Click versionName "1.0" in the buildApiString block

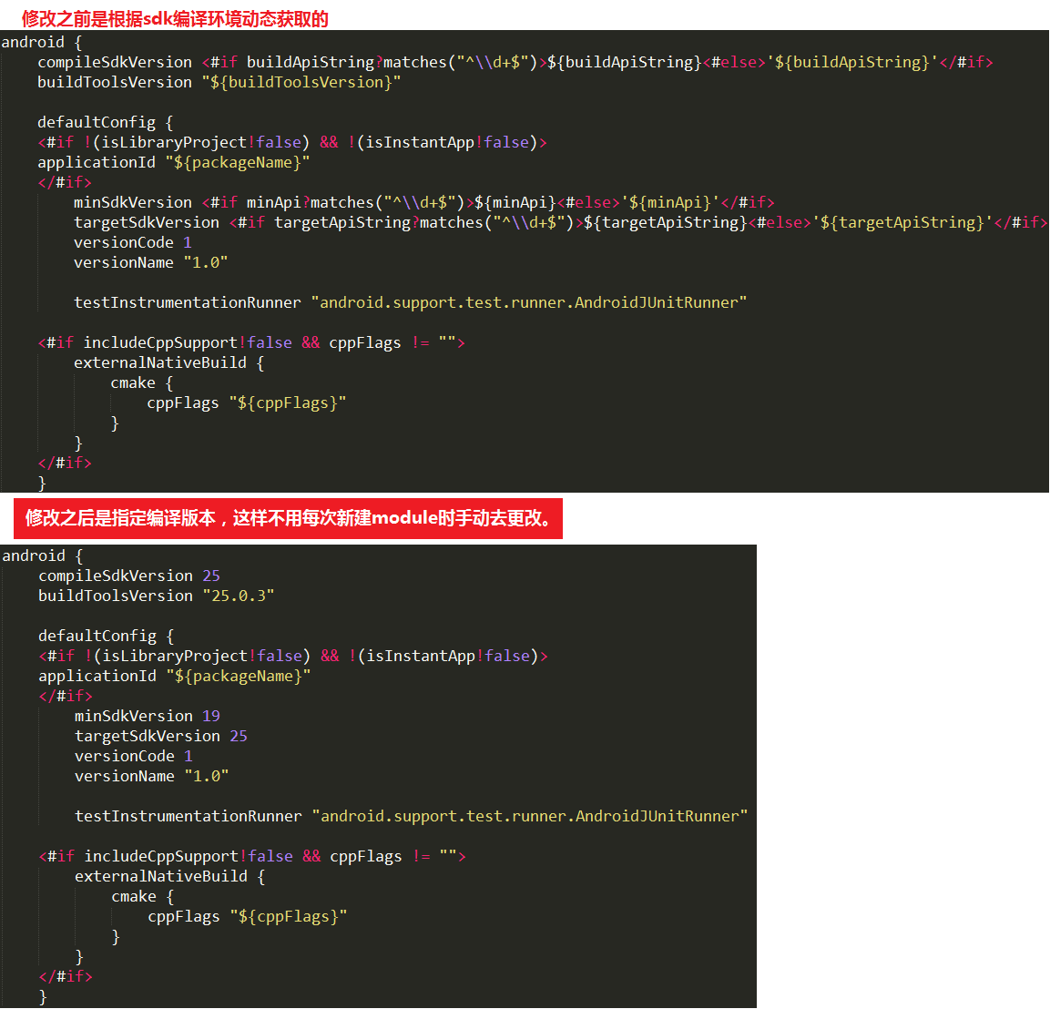click(x=150, y=262)
